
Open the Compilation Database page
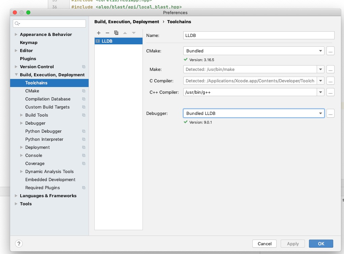[48, 99]
